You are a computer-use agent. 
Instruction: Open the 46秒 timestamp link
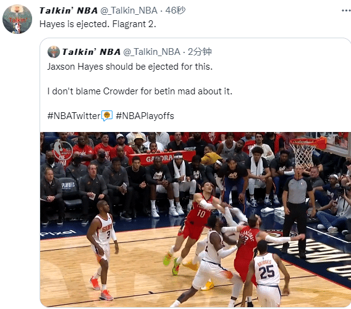(175, 10)
